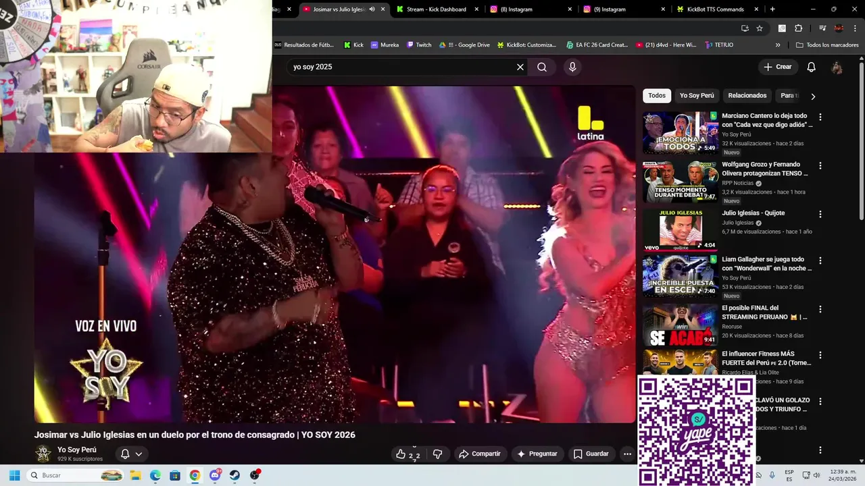Open the install app icon in address bar

point(745,28)
